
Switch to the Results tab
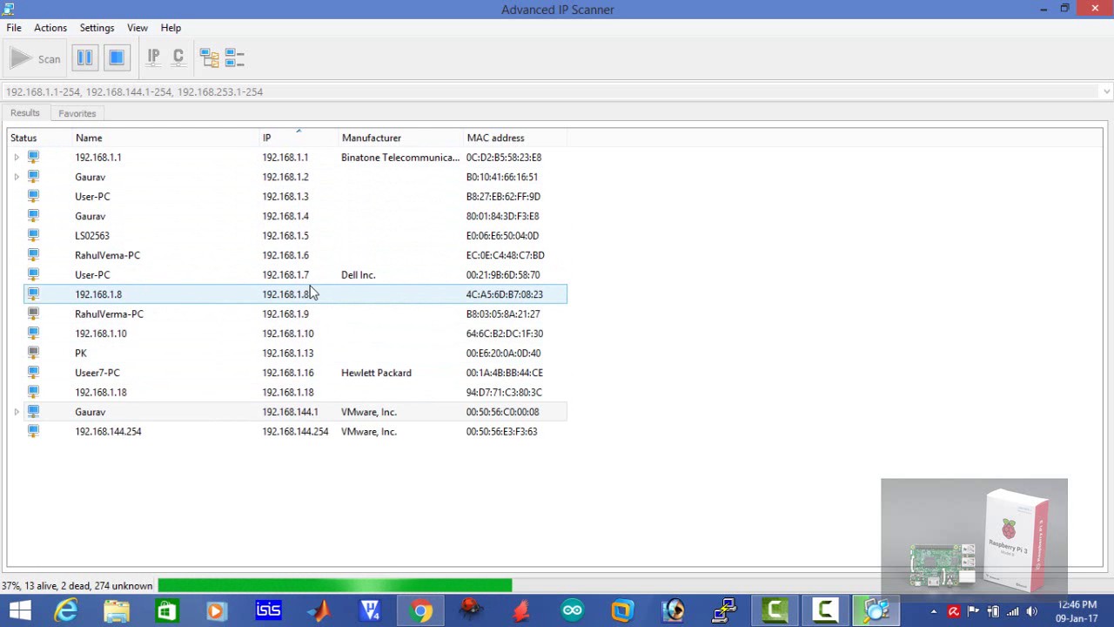(x=24, y=113)
